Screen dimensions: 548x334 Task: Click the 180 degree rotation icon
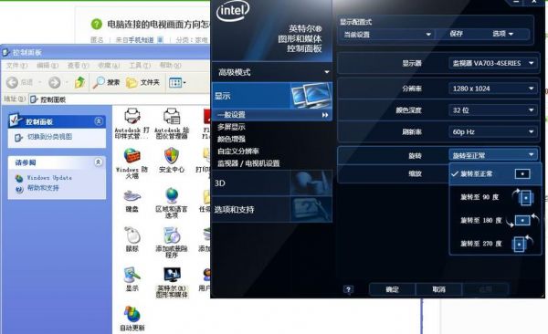tap(522, 220)
